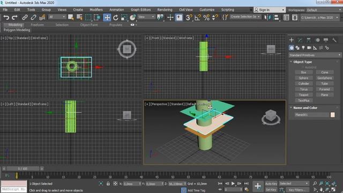Create a Teapot primitive
The image size is (343, 193).
pos(303,95)
